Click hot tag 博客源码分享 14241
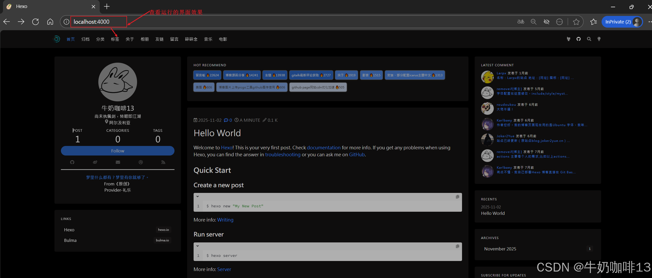The height and width of the screenshot is (278, 652). point(242,75)
